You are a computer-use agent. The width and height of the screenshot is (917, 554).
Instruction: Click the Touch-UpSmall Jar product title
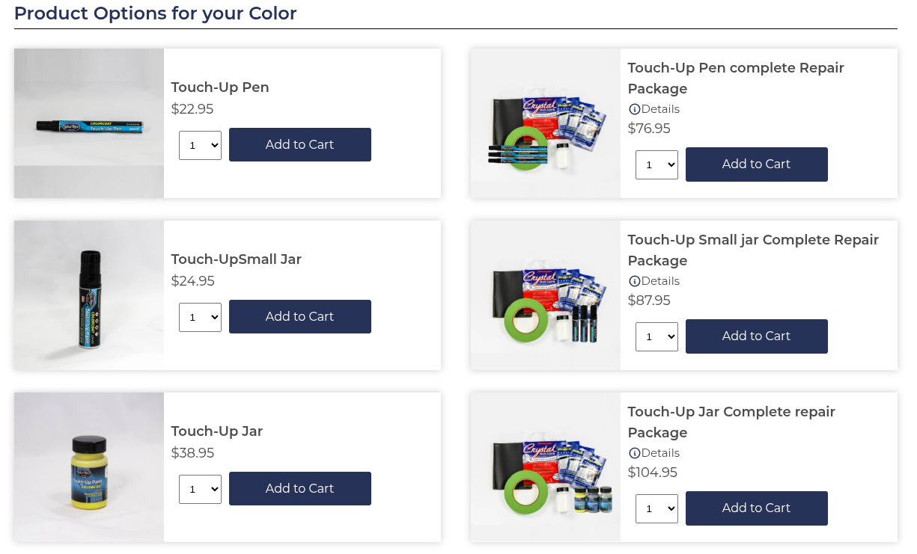[236, 259]
